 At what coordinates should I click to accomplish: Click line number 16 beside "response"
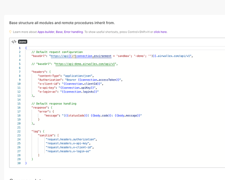[x=20, y=107]
